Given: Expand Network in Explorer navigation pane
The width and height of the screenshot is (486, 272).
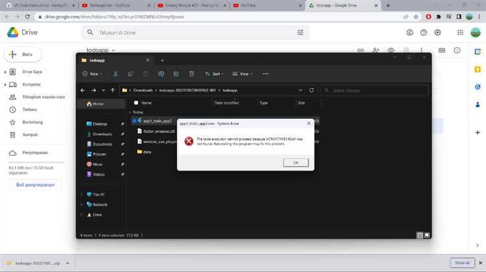Looking at the screenshot, I should pos(82,204).
